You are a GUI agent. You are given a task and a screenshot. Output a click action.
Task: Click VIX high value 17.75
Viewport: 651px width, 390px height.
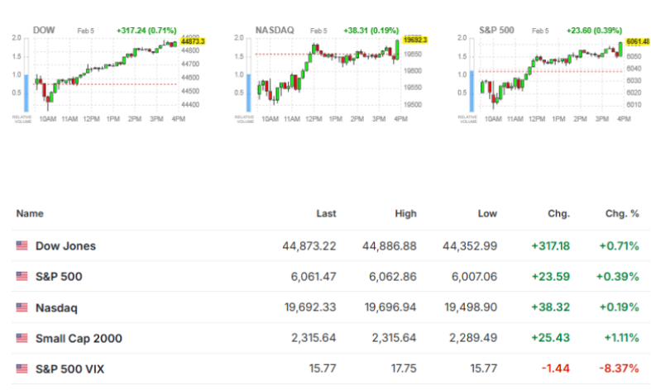pyautogui.click(x=404, y=369)
